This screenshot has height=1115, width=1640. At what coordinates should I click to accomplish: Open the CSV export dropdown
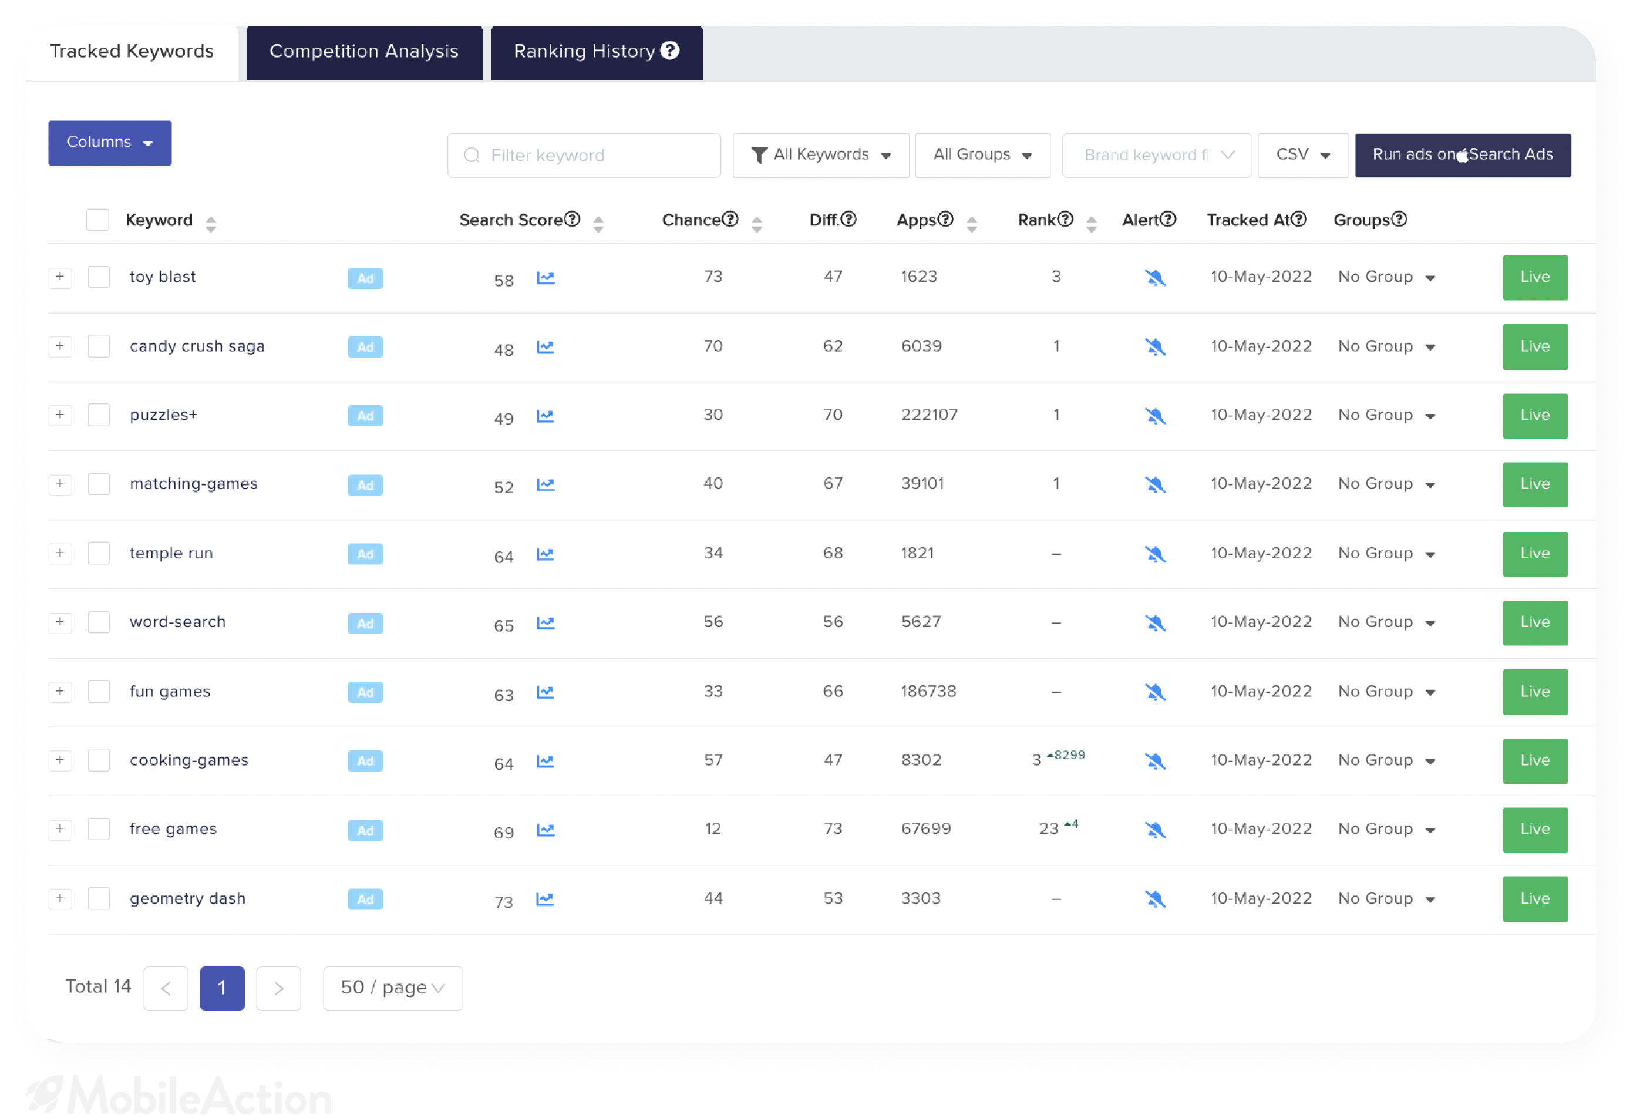pyautogui.click(x=1303, y=155)
